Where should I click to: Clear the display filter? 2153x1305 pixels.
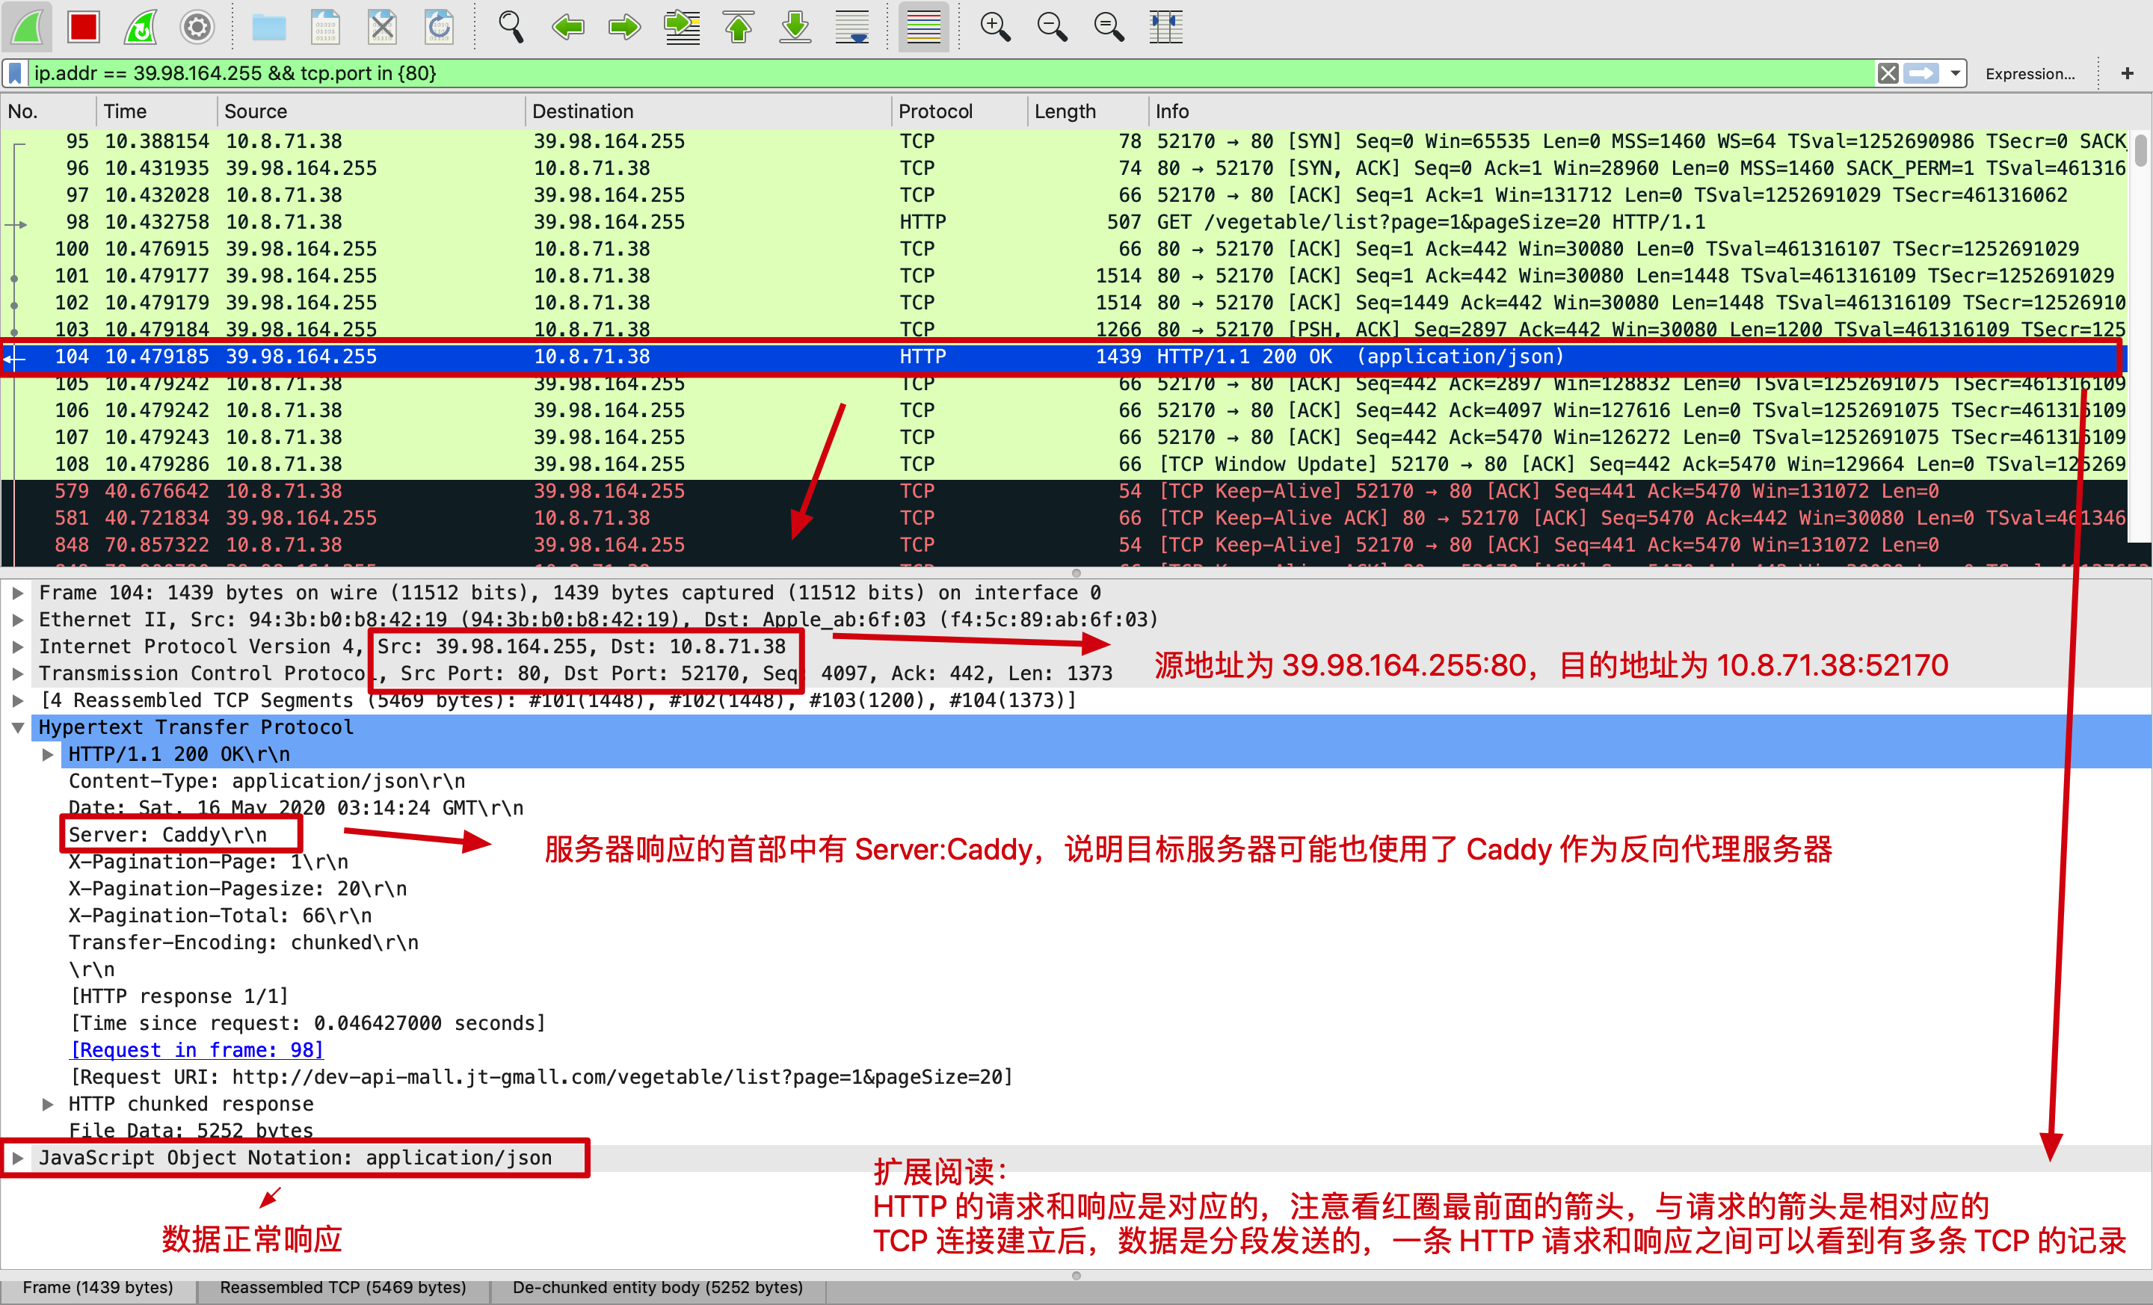pos(1888,73)
